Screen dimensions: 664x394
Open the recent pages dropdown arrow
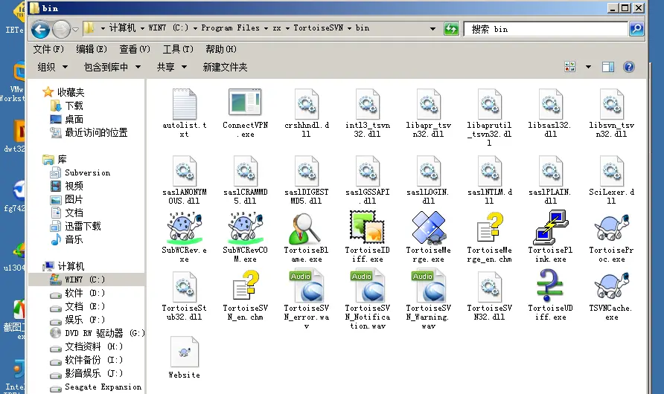point(75,30)
